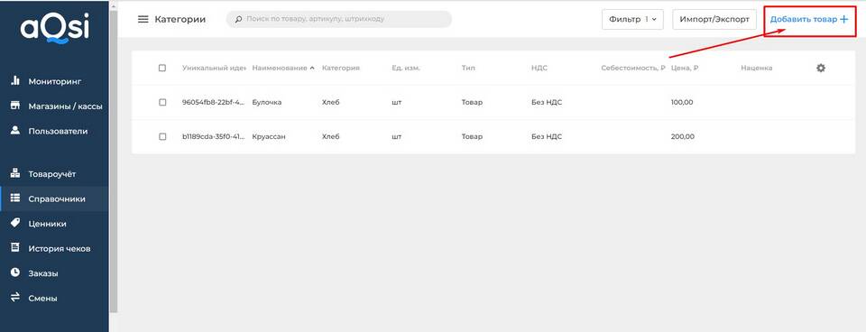Tick the checkbox for Круассан row
This screenshot has height=332, width=866.
(x=162, y=136)
